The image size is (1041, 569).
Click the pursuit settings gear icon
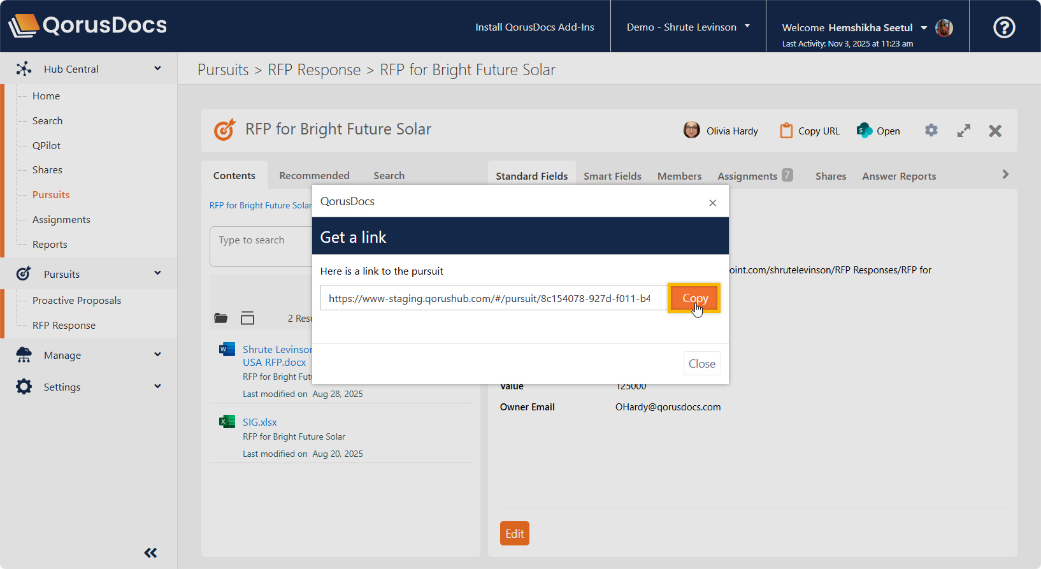[x=931, y=131]
